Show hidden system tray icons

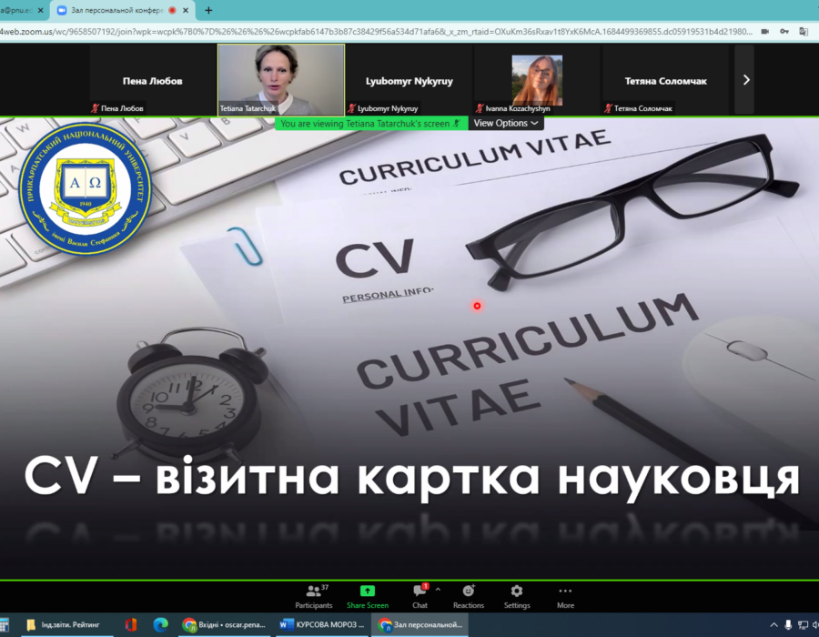[x=774, y=625]
